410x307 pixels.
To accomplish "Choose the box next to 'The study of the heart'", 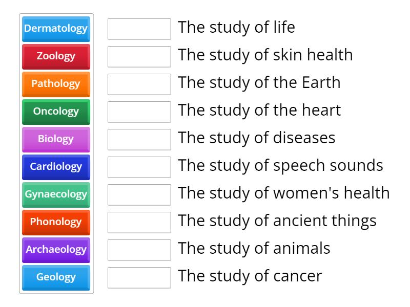I will 139,112.
